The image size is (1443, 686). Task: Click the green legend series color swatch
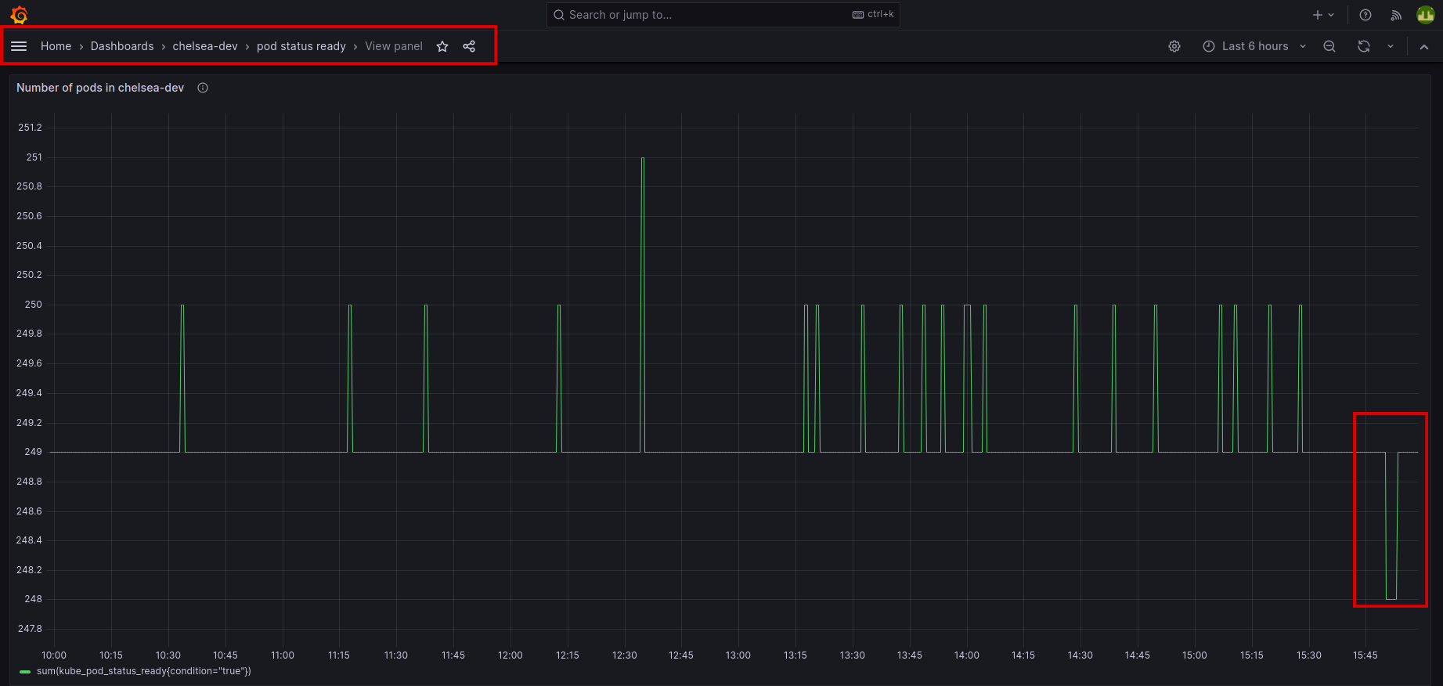click(25, 671)
